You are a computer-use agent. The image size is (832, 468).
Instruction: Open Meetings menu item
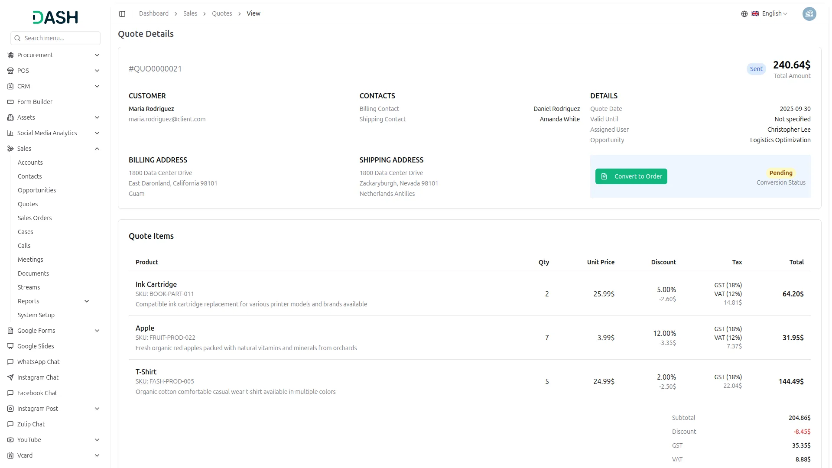30,260
